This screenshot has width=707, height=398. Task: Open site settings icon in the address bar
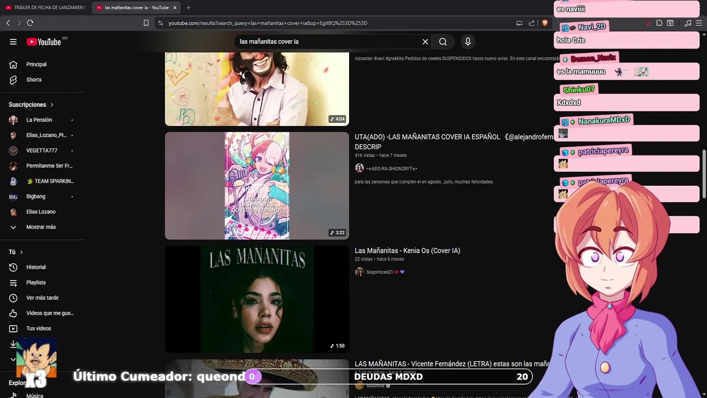click(160, 23)
